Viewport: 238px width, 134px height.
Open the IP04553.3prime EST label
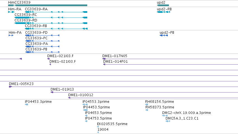pyautogui.click(x=96, y=102)
